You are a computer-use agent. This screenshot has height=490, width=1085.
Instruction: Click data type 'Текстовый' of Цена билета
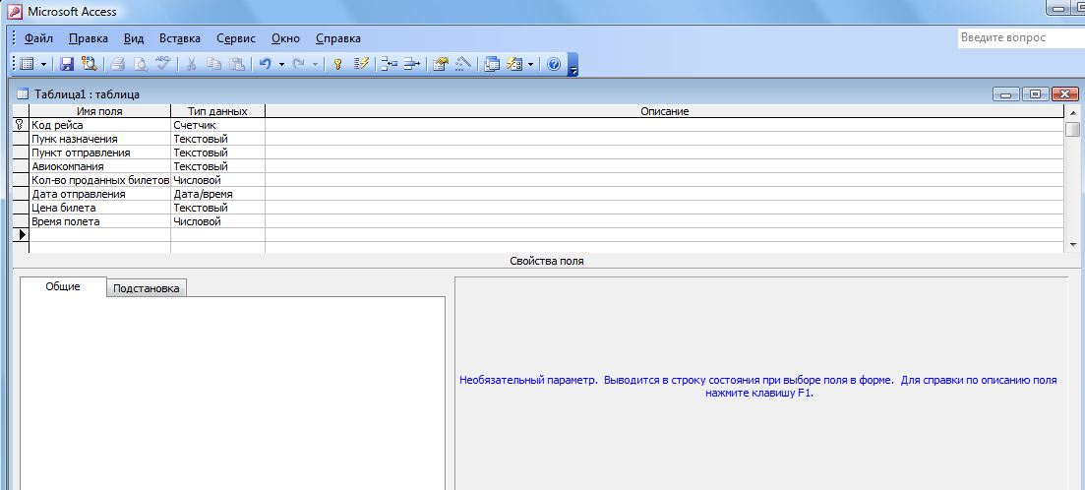[x=218, y=208]
